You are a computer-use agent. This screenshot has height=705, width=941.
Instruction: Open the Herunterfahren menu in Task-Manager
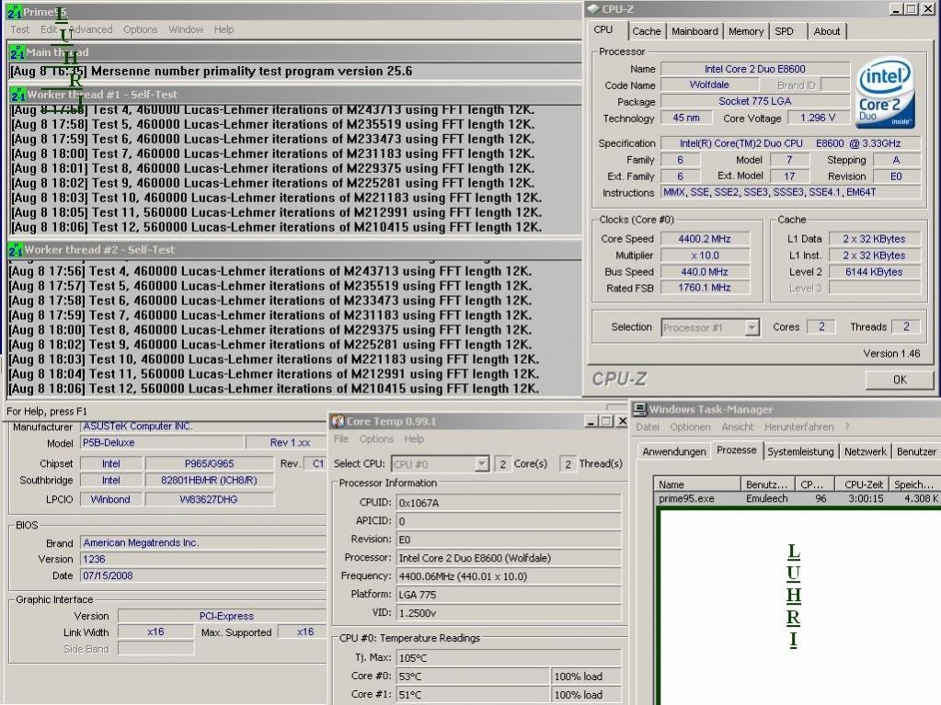[x=798, y=426]
